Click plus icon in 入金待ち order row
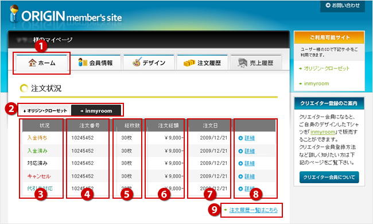 (240, 138)
